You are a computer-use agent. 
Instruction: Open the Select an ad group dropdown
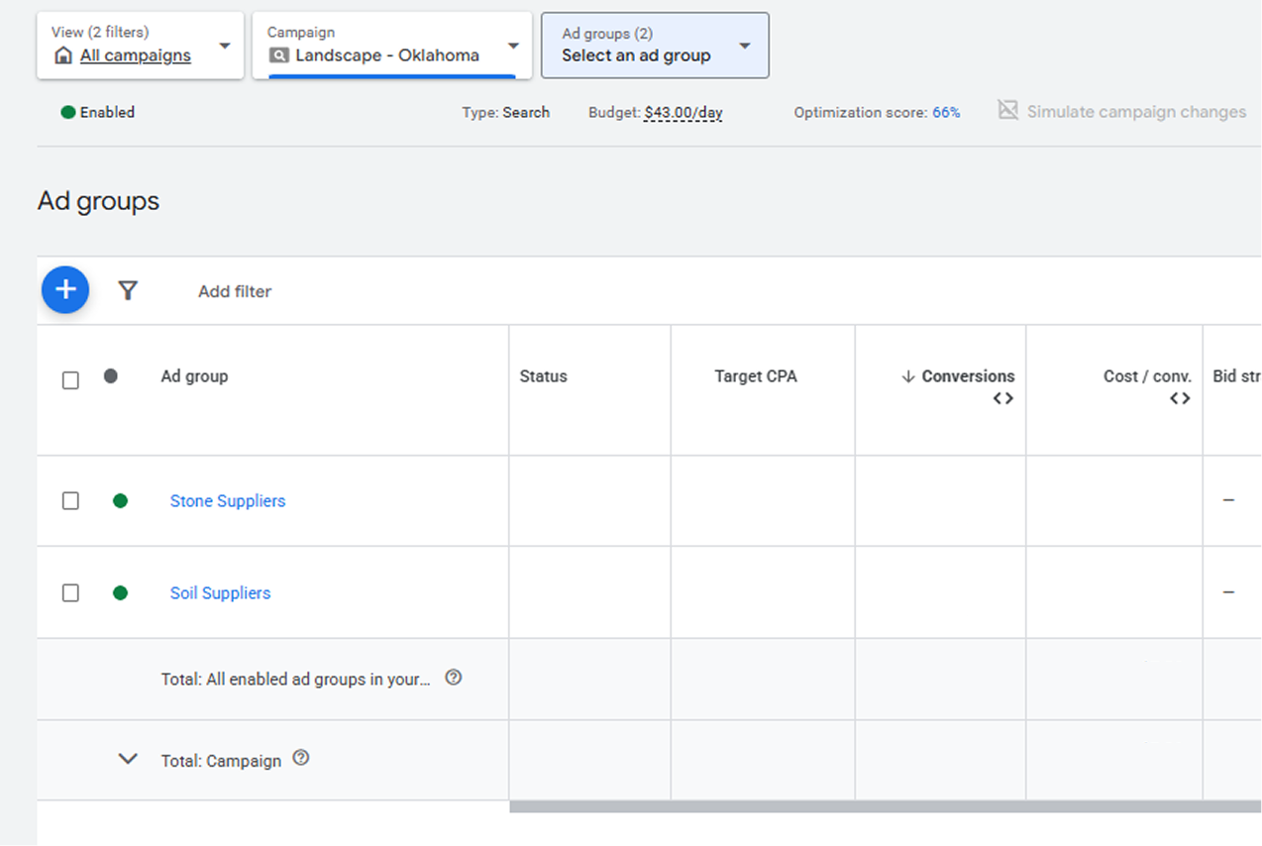pos(655,46)
